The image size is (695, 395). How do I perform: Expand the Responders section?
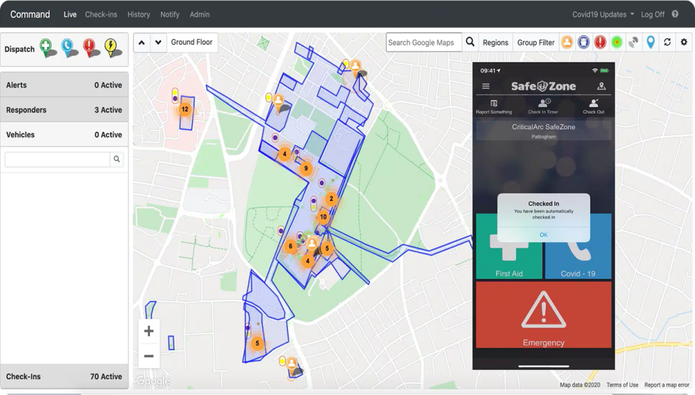point(64,110)
